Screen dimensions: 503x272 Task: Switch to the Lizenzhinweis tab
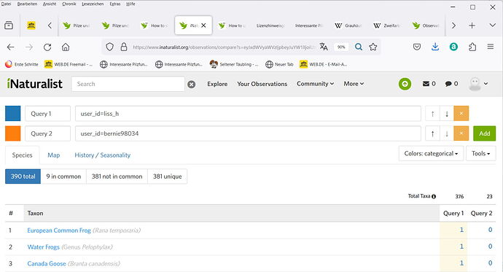(270, 26)
